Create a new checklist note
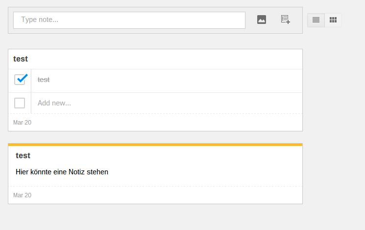Image resolution: width=365 pixels, height=230 pixels. [x=285, y=20]
